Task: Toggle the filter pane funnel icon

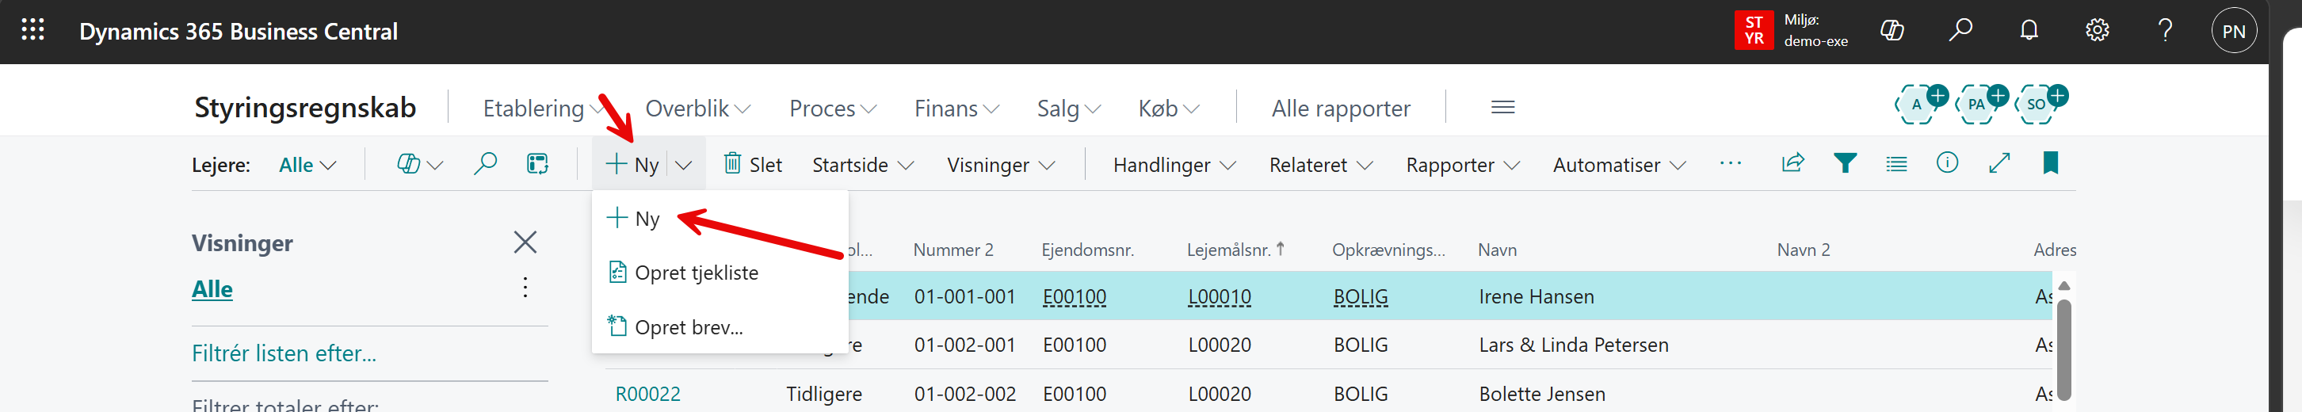Action: pyautogui.click(x=1845, y=163)
